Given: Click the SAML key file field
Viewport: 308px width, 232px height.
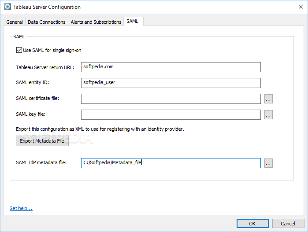Looking at the screenshot, I should (x=171, y=114).
